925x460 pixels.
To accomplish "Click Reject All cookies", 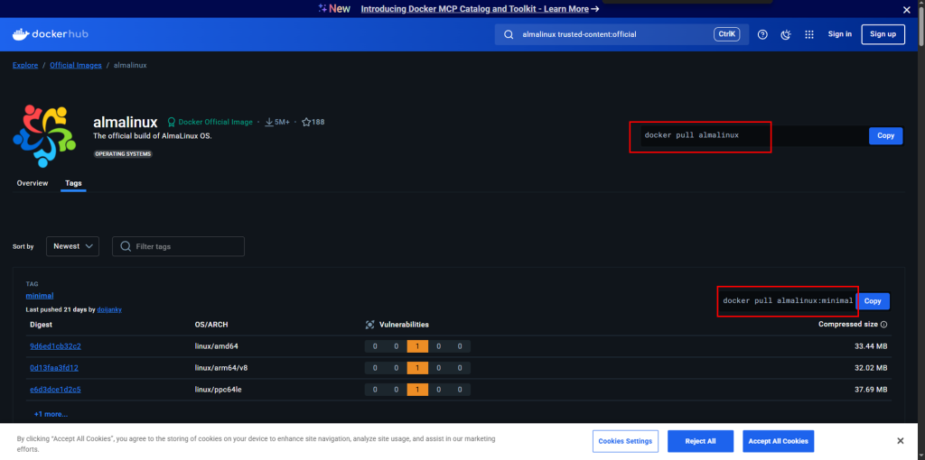I will [x=700, y=441].
